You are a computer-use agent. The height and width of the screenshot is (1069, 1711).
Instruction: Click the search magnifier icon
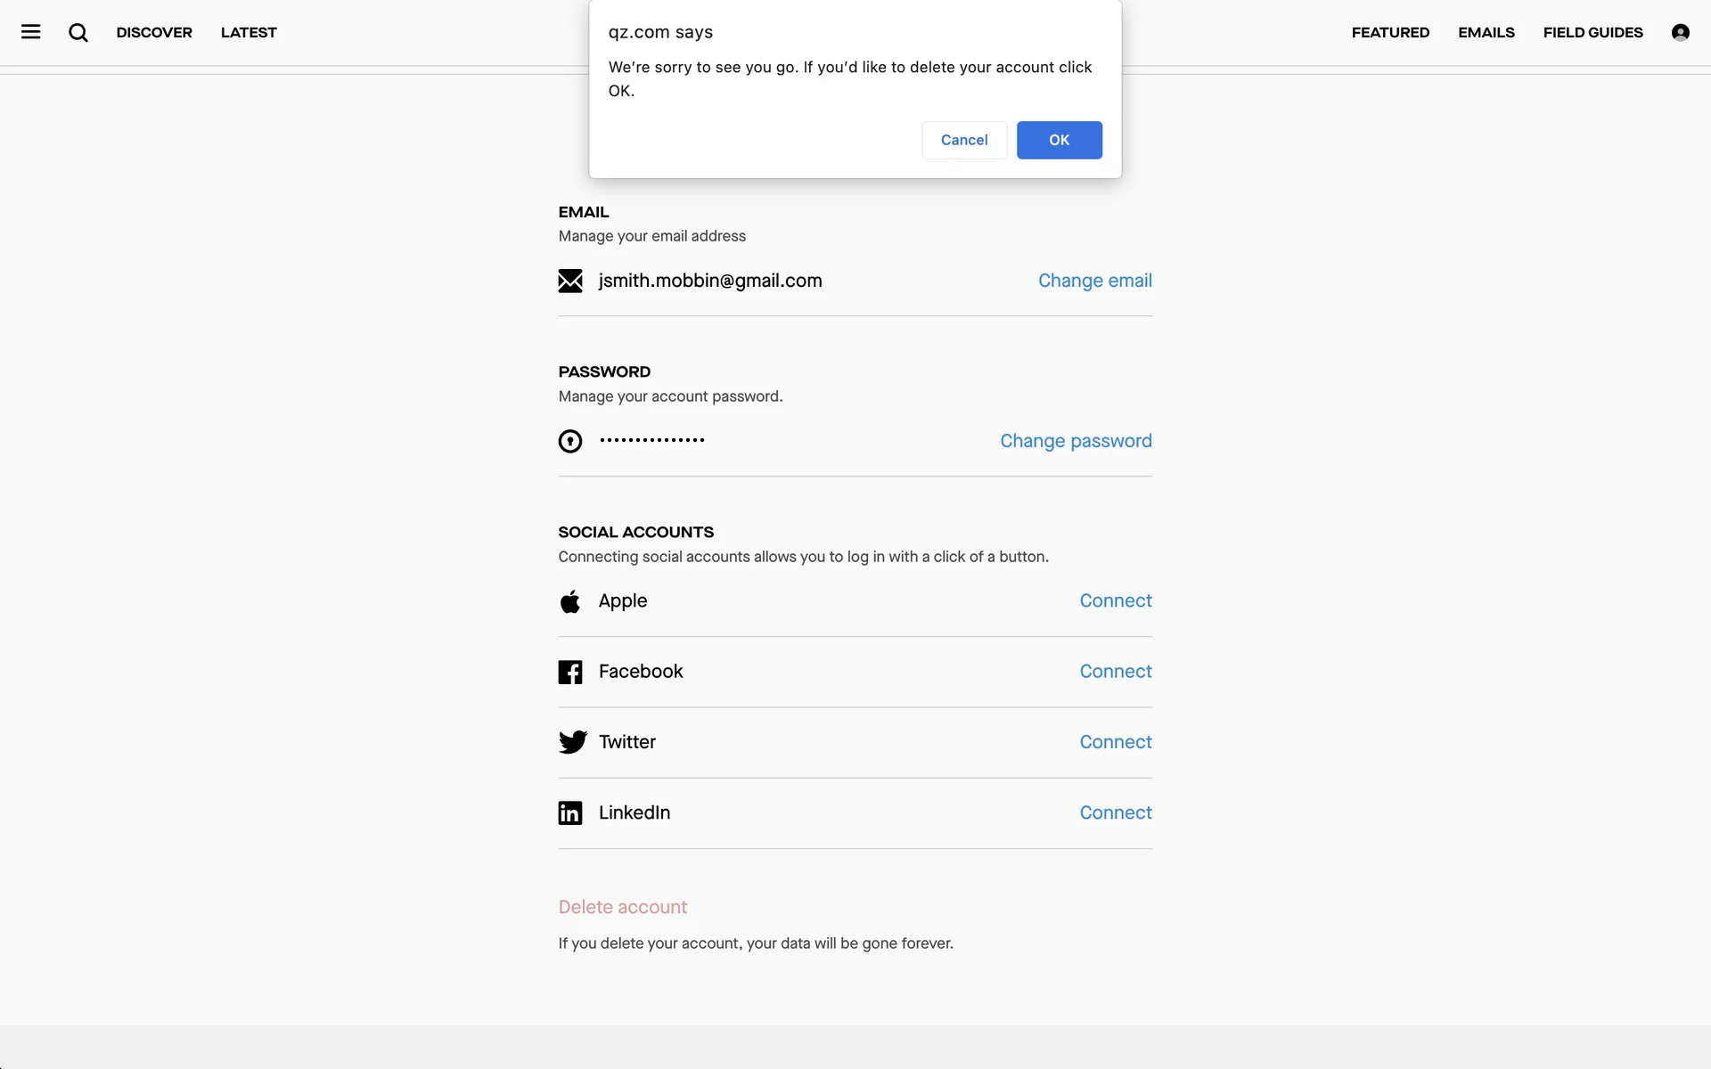click(78, 33)
